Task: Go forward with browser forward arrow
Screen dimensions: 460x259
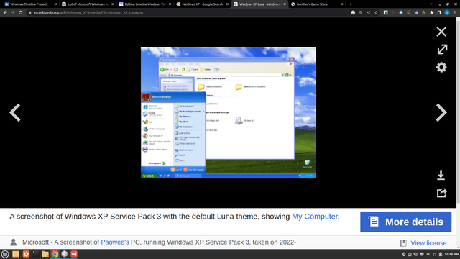Action: pyautogui.click(x=13, y=13)
